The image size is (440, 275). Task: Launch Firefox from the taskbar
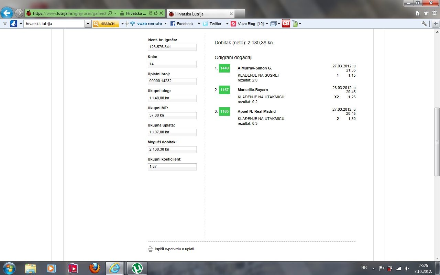coord(95,268)
